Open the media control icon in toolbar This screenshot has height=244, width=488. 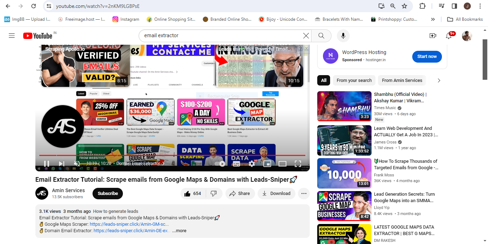click(442, 6)
